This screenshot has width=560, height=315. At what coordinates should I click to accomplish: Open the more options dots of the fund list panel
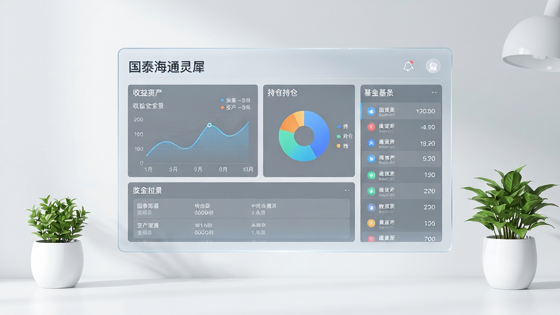pyautogui.click(x=434, y=92)
